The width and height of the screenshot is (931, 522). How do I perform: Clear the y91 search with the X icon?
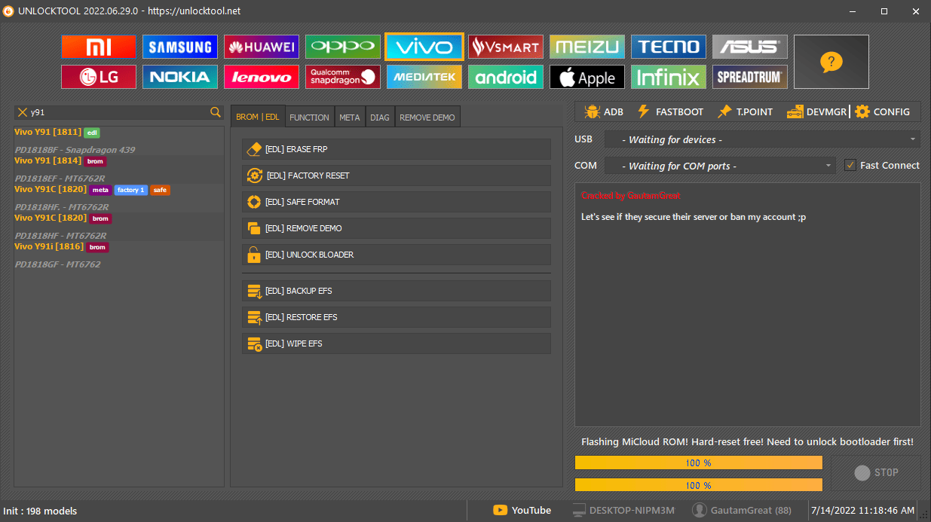(x=22, y=111)
